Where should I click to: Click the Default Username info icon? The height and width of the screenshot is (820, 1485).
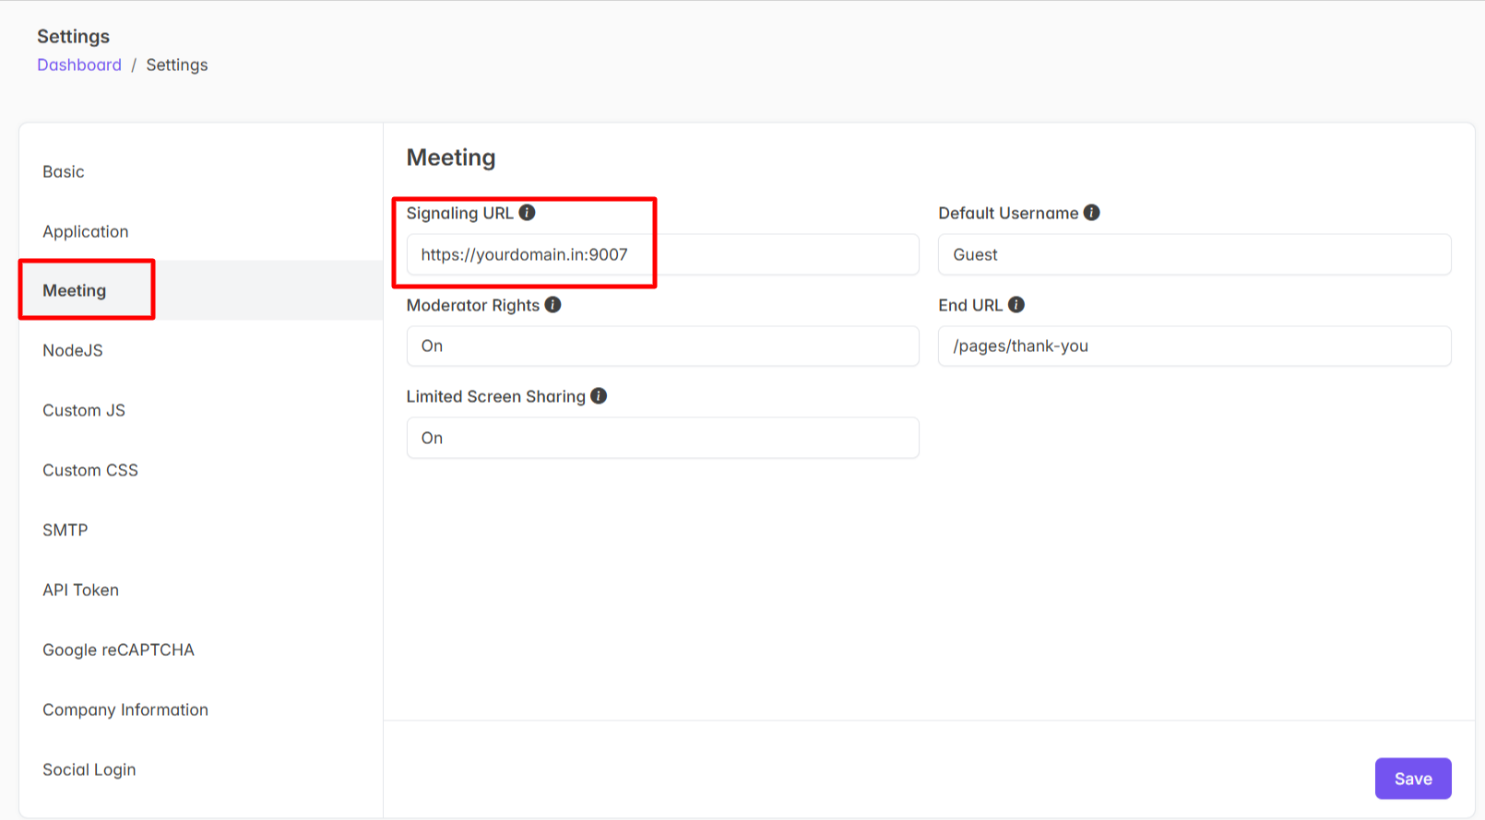tap(1091, 213)
